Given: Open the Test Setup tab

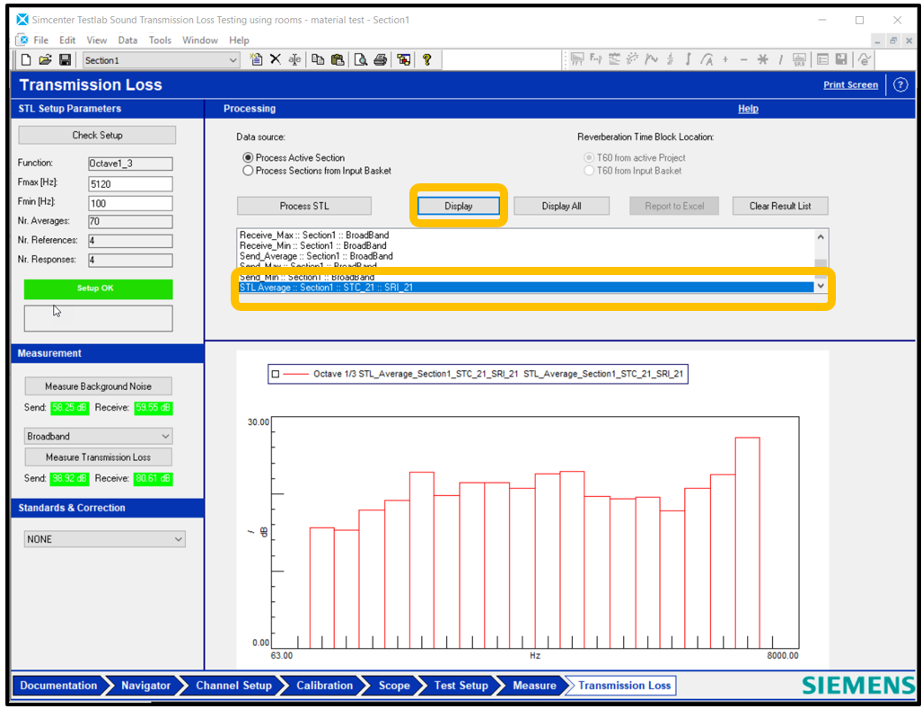Looking at the screenshot, I should coord(461,686).
